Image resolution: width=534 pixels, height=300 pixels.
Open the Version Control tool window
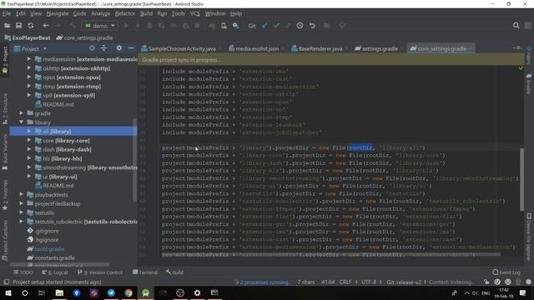[x=100, y=272]
